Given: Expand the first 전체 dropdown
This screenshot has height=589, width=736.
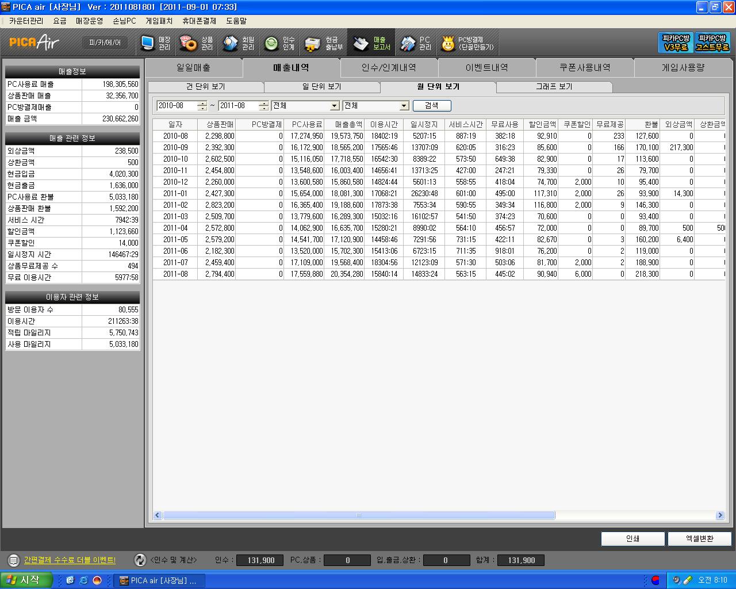Looking at the screenshot, I should click(335, 106).
